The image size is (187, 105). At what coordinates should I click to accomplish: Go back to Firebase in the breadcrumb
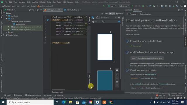pyautogui.click(x=131, y=14)
